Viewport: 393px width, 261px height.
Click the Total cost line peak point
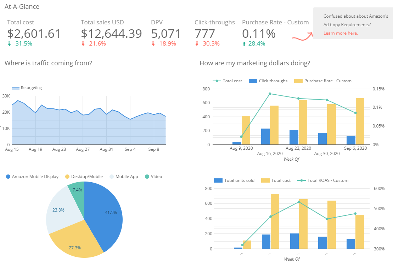click(x=270, y=94)
